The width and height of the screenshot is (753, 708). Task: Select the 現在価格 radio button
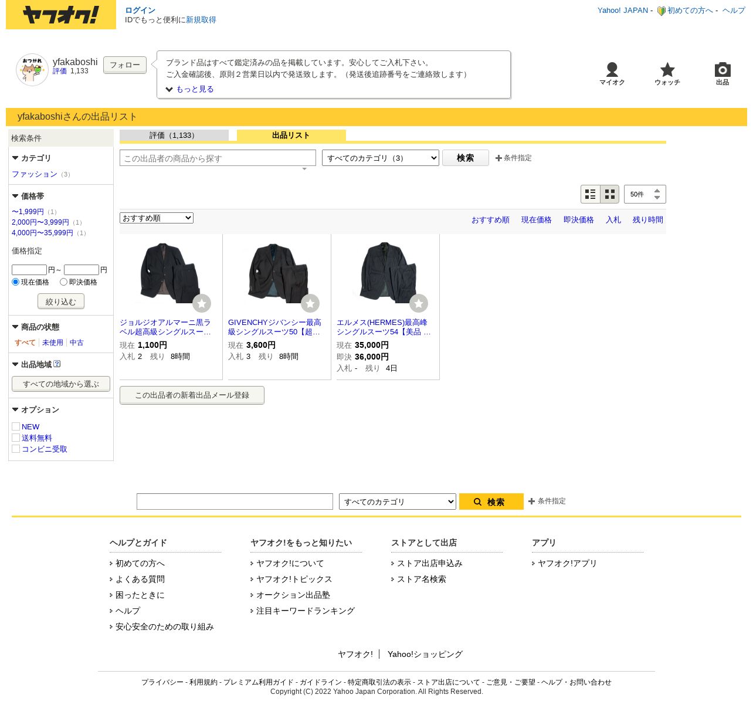click(16, 282)
